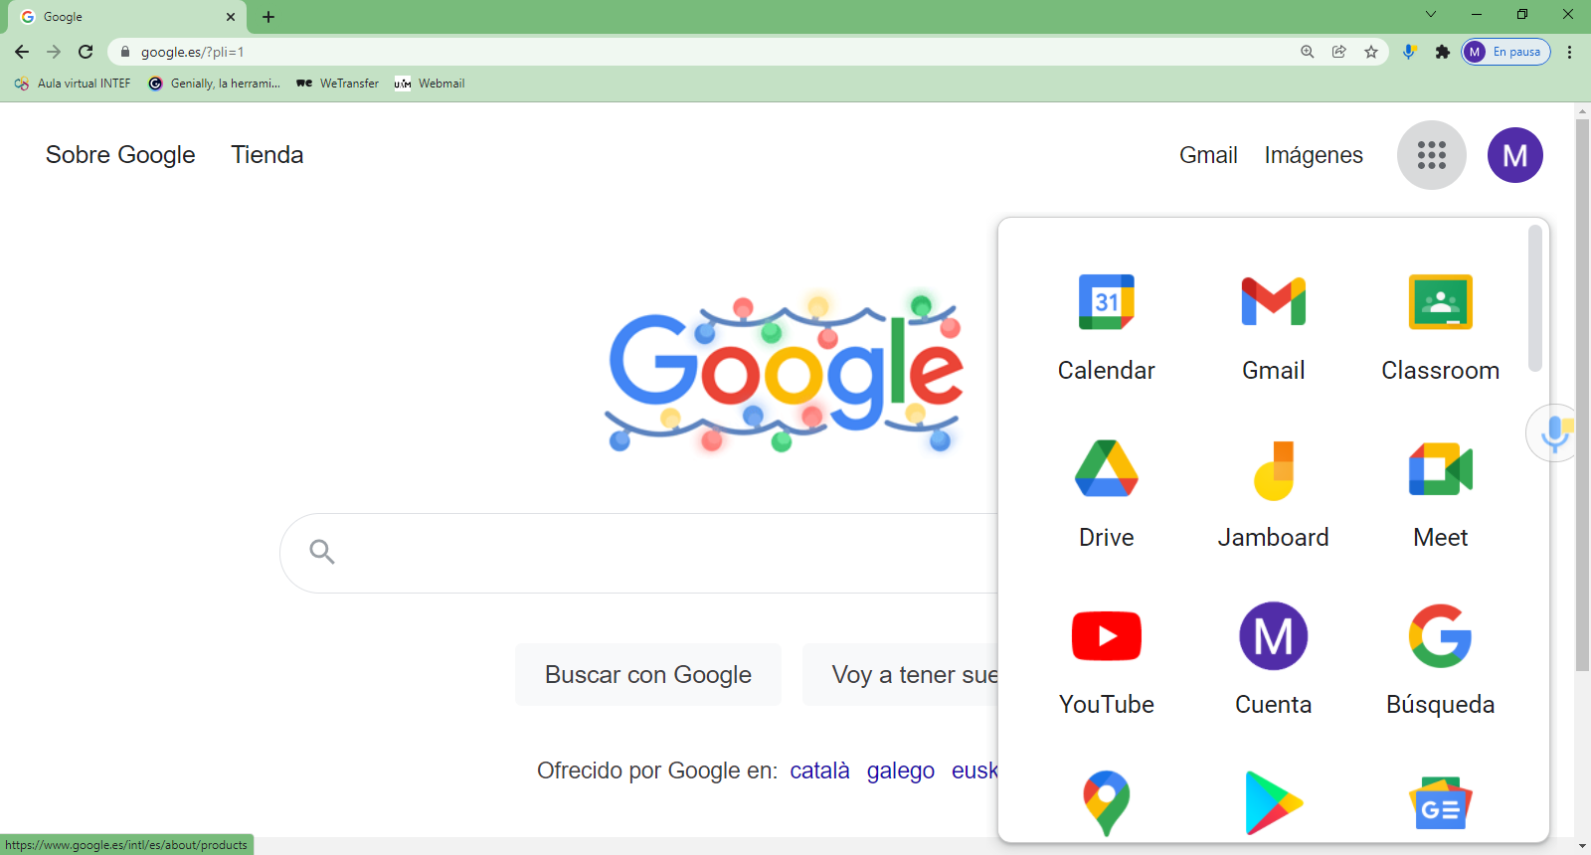This screenshot has width=1591, height=855.
Task: Bookmark this page with the star icon
Action: 1371,52
